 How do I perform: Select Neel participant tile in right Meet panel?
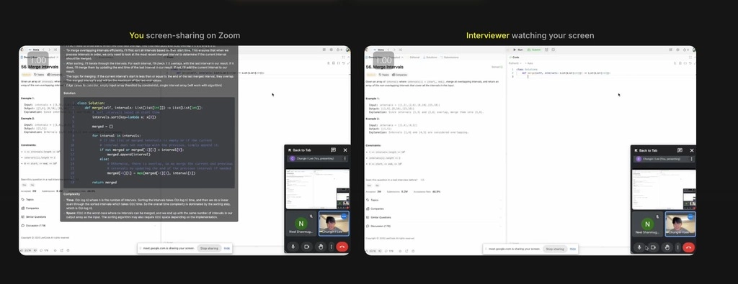tap(648, 224)
